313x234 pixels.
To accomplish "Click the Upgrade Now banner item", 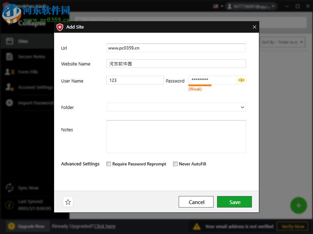I will pyautogui.click(x=27, y=226).
